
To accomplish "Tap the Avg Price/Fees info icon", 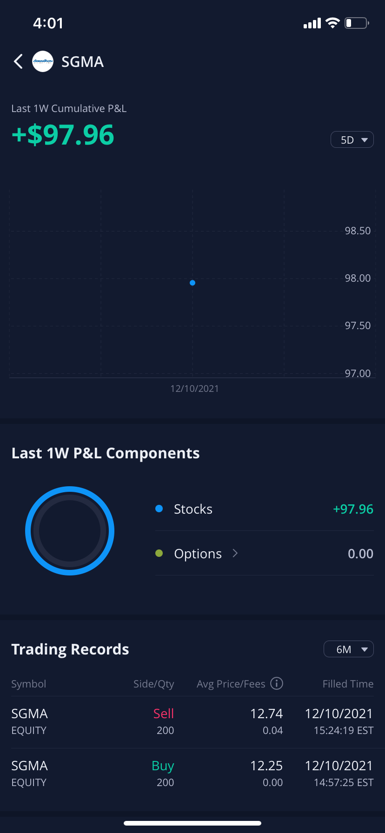I will [x=277, y=683].
